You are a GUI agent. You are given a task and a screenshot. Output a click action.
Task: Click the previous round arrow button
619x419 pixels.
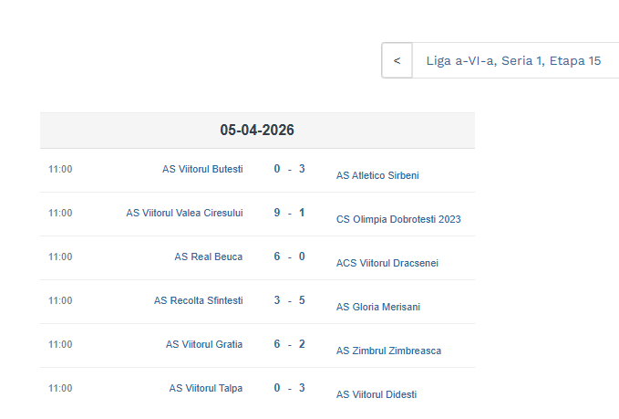click(397, 61)
